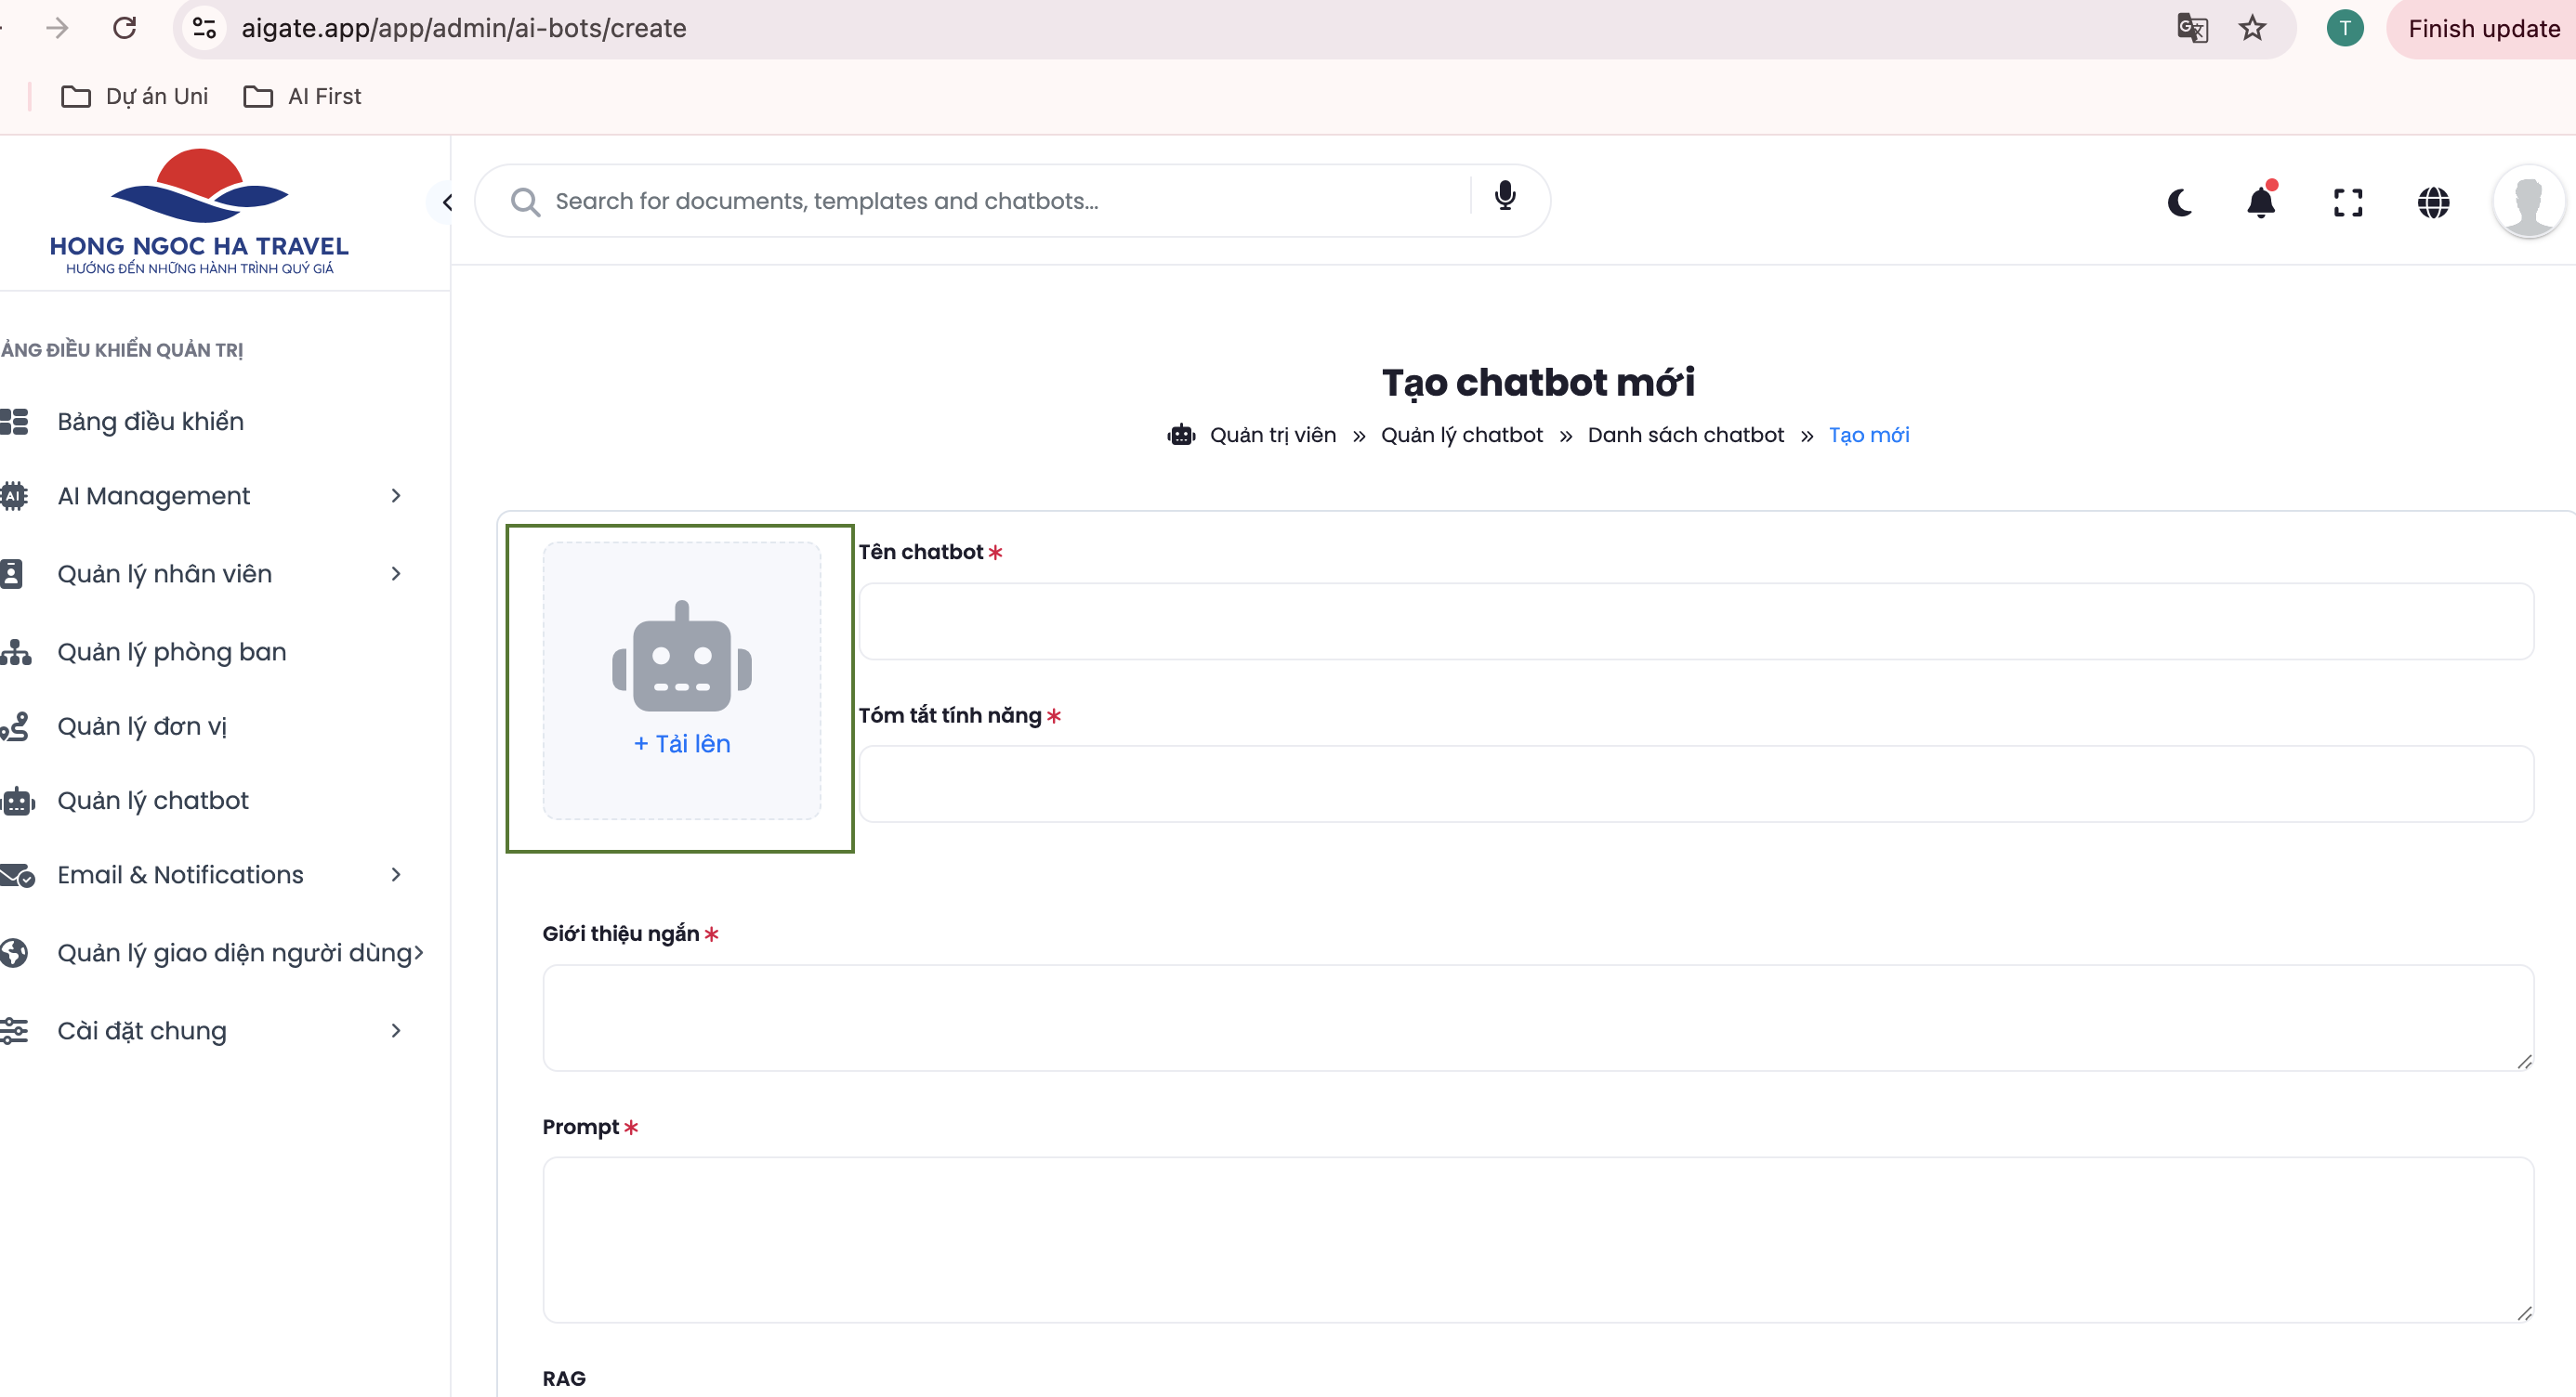Open Danh sách chatbot breadcrumb link

click(x=1685, y=435)
